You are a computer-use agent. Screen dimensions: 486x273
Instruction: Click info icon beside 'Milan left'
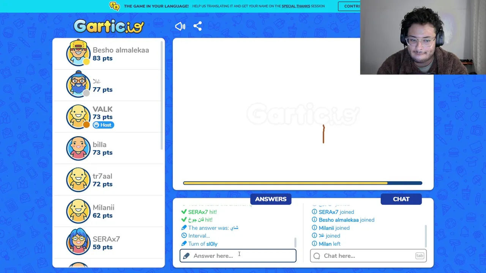click(x=314, y=244)
